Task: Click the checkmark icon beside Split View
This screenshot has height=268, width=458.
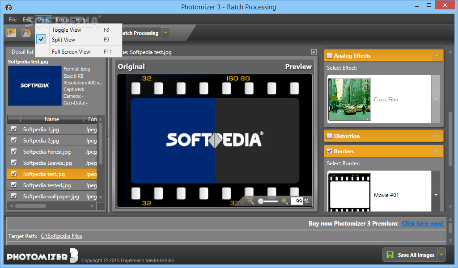Action: point(41,39)
